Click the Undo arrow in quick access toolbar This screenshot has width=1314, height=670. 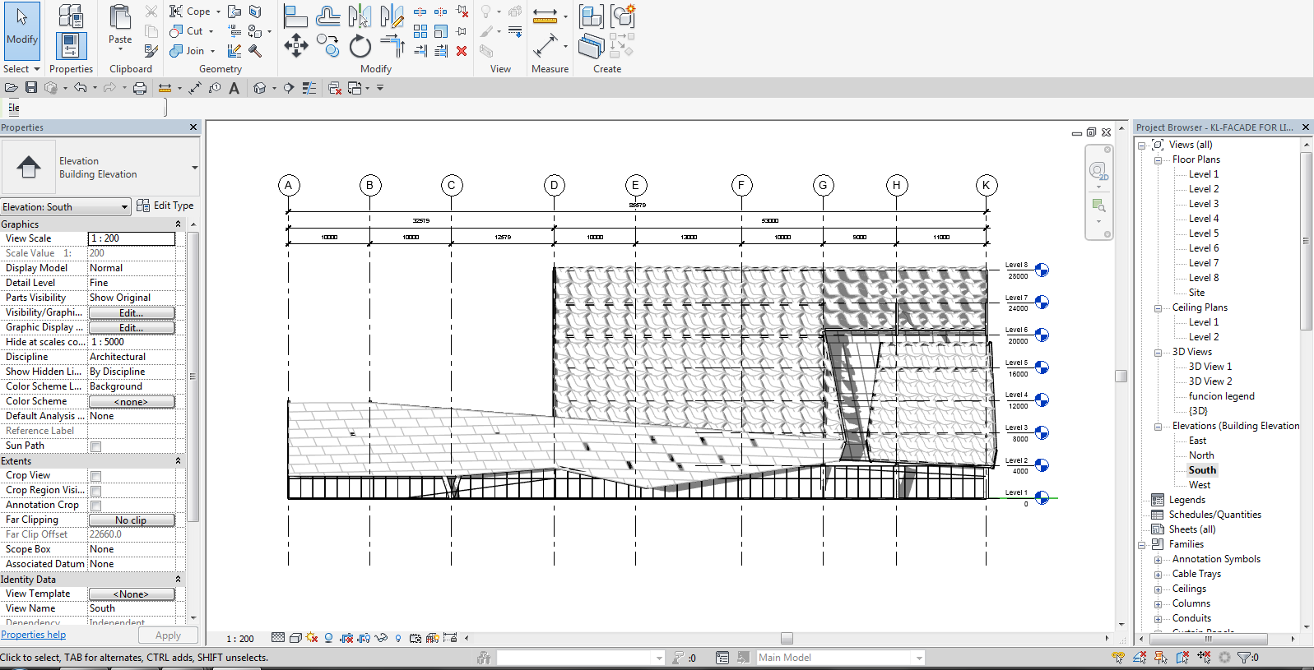click(x=80, y=88)
